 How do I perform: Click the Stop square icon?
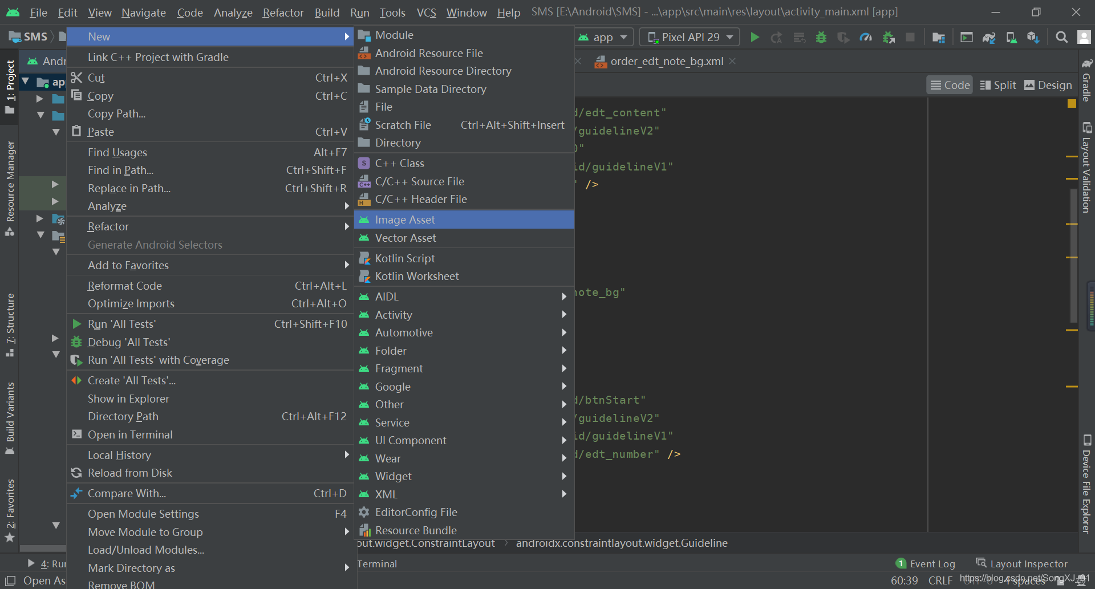click(x=910, y=38)
